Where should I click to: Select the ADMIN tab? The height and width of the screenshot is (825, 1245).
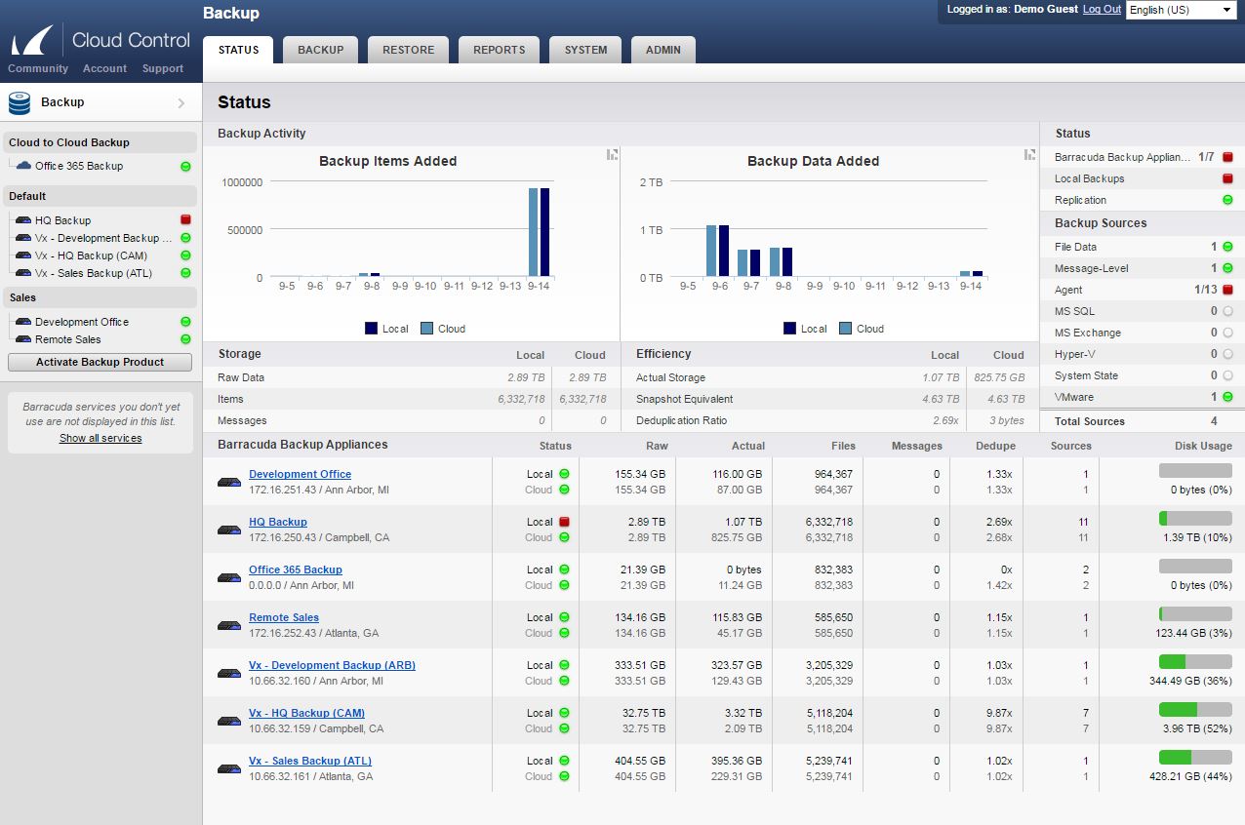[x=663, y=50]
